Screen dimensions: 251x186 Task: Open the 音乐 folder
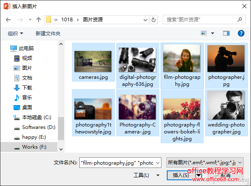(23, 97)
